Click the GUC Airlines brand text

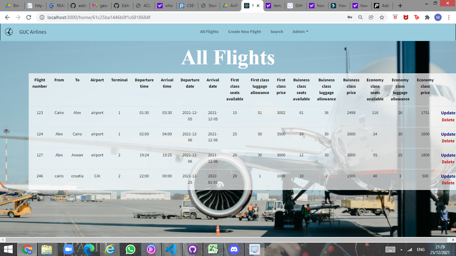click(x=33, y=32)
